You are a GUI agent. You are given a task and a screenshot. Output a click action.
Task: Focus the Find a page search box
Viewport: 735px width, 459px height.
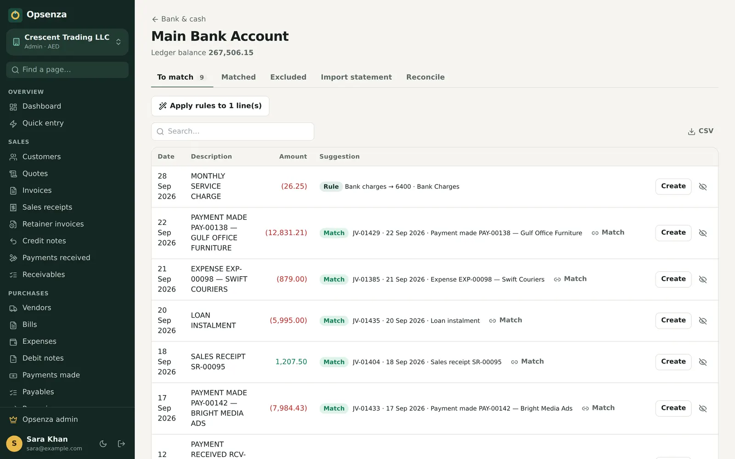click(x=67, y=70)
